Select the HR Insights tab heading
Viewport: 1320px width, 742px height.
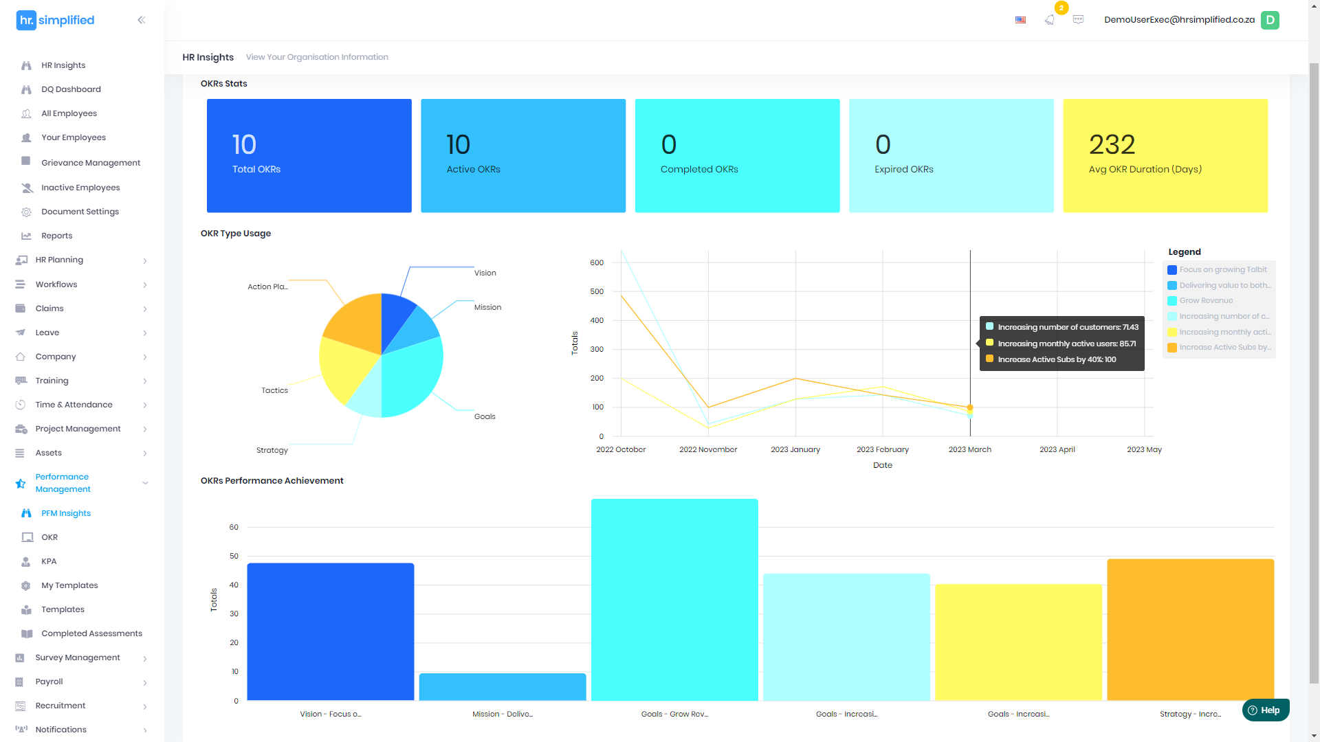tap(208, 57)
